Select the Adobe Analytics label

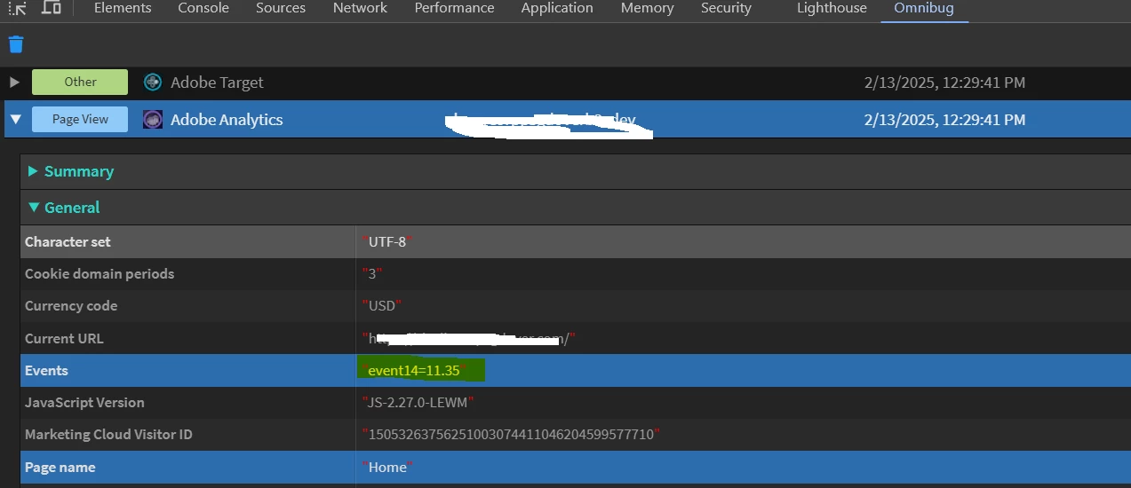pyautogui.click(x=227, y=119)
